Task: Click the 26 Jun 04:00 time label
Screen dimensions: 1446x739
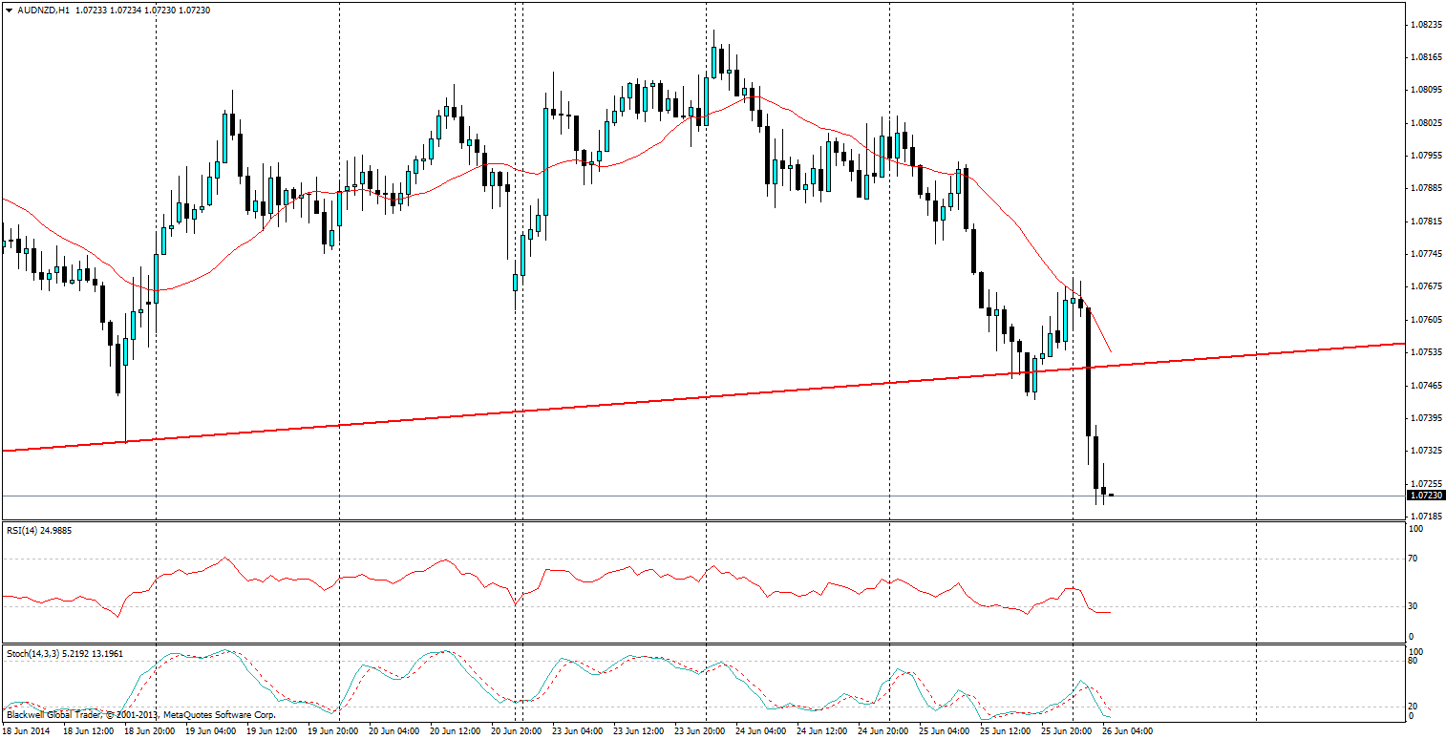Action: tap(1128, 731)
